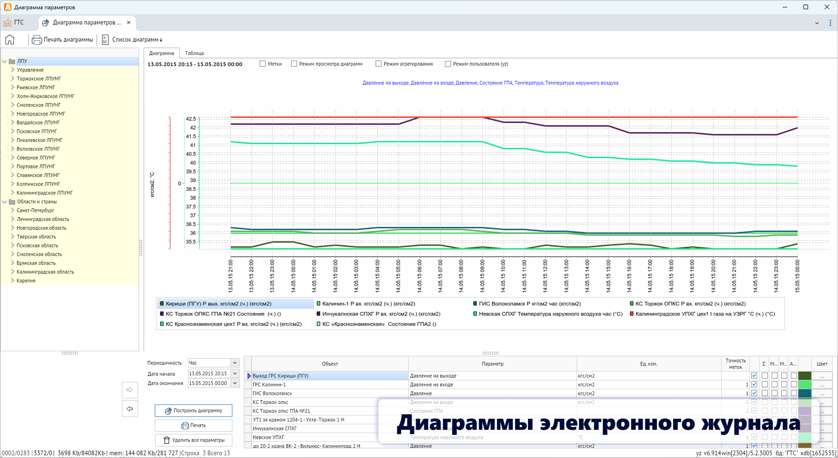
Task: Toggle Режим агрегирования checkbox
Action: [378, 64]
